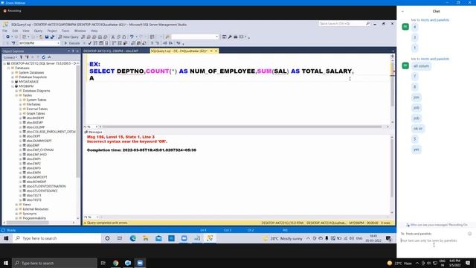Image resolution: width=476 pixels, height=268 pixels.
Task: Open the Query menu
Action: tap(38, 31)
